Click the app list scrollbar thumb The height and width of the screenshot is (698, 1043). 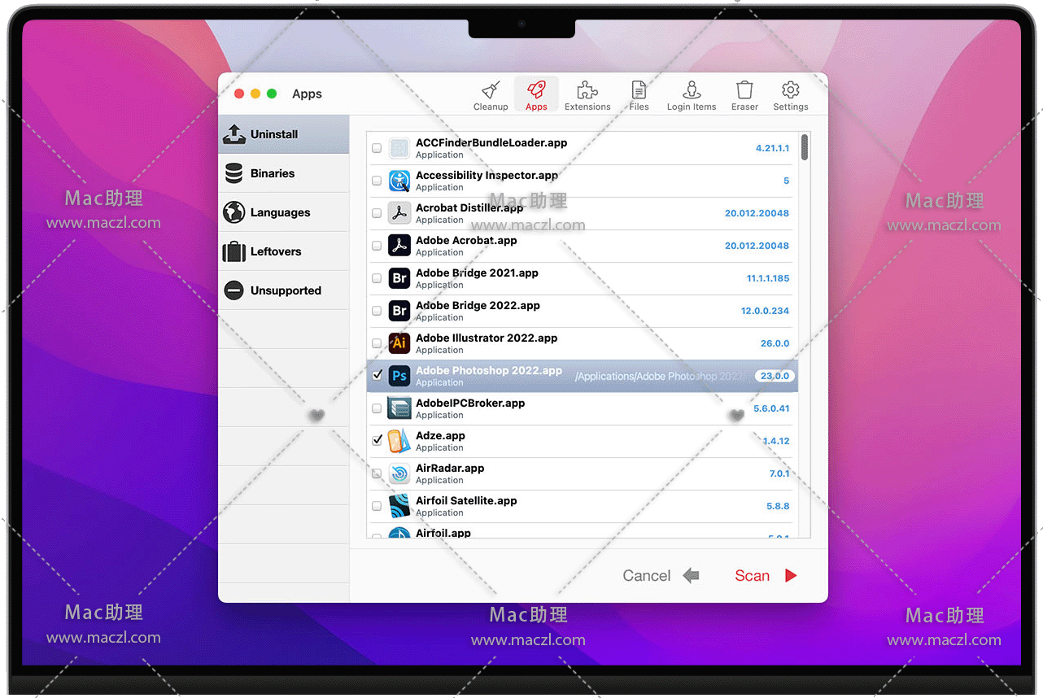(x=804, y=147)
